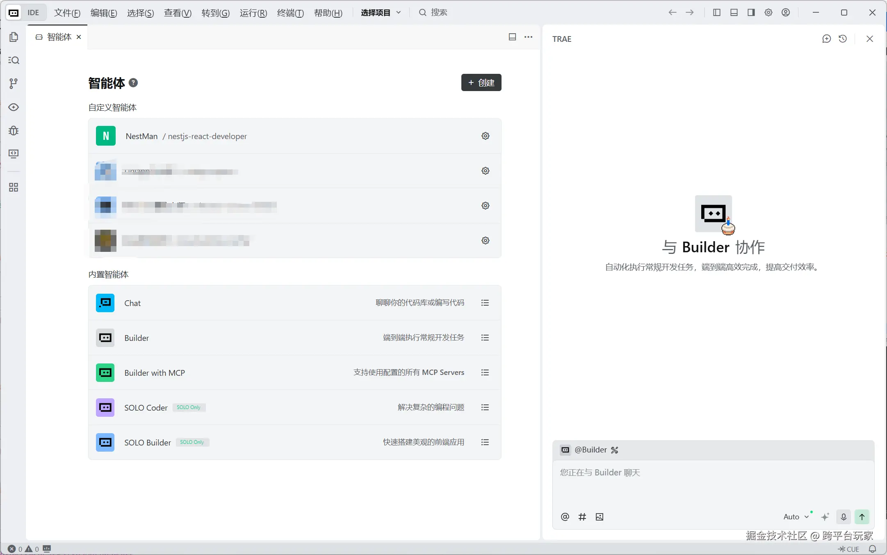
Task: Toggle the right side panel layout
Action: tap(751, 12)
